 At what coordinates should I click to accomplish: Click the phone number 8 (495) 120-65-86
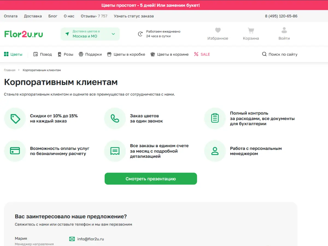coord(281,16)
